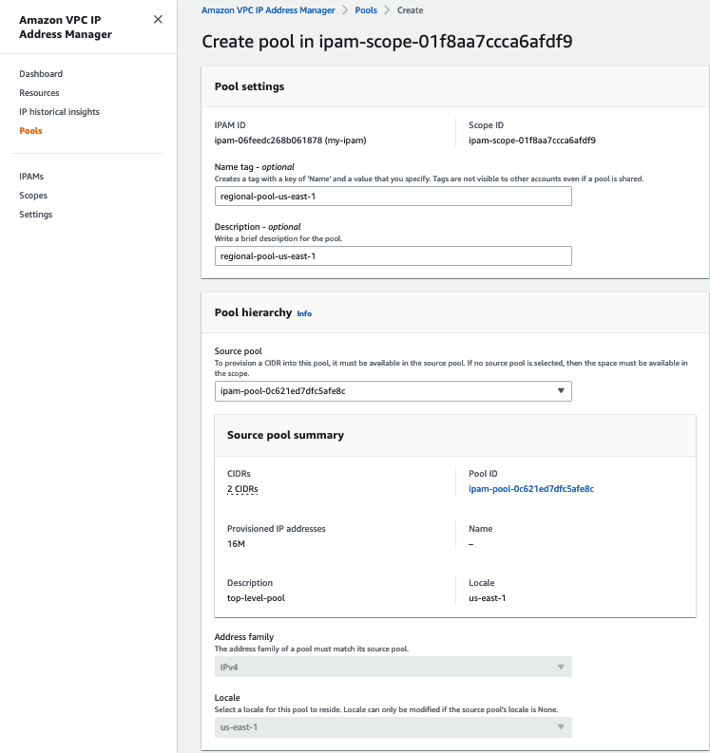Click the Pools breadcrumb link

coord(366,10)
